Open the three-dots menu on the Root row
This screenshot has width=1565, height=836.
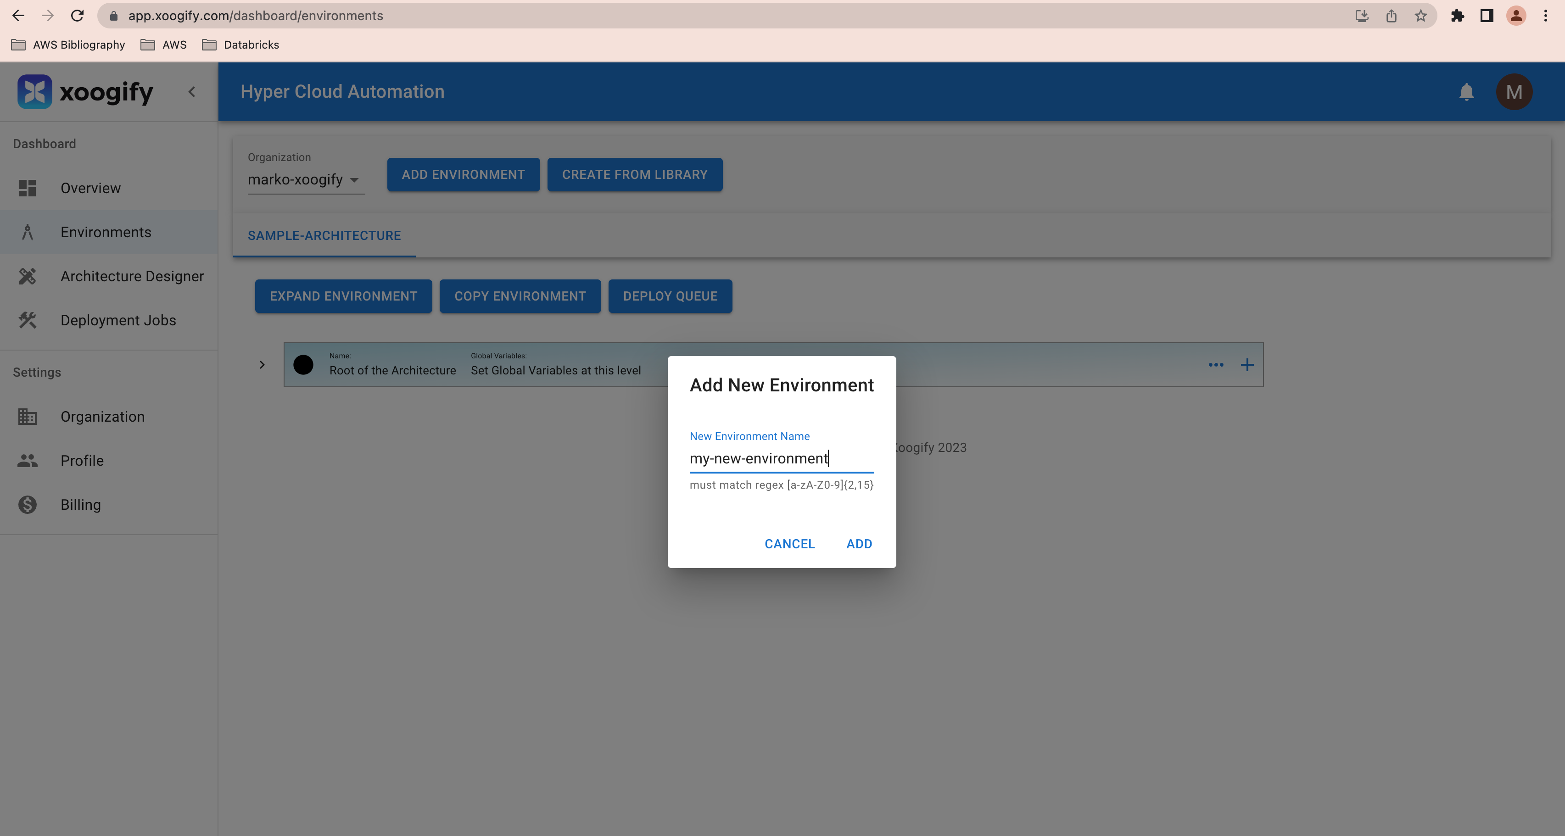tap(1216, 364)
